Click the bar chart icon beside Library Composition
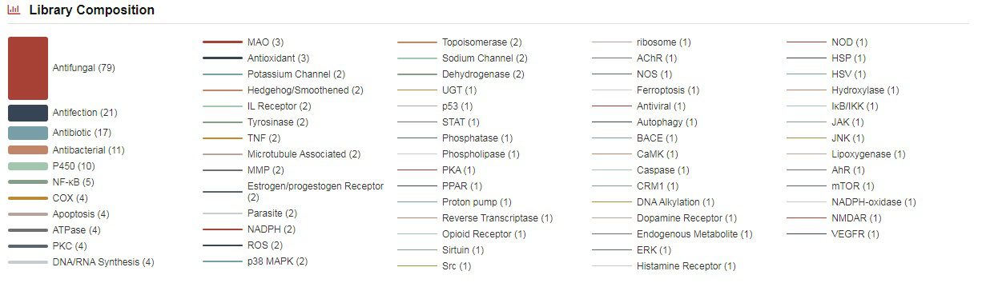Screen dimensions: 986x295 (x=14, y=10)
